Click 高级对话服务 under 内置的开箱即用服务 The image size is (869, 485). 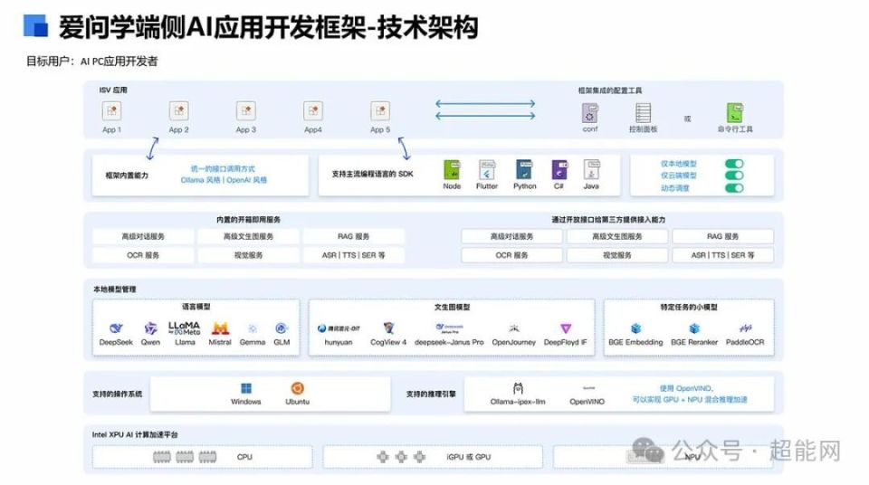tap(143, 237)
